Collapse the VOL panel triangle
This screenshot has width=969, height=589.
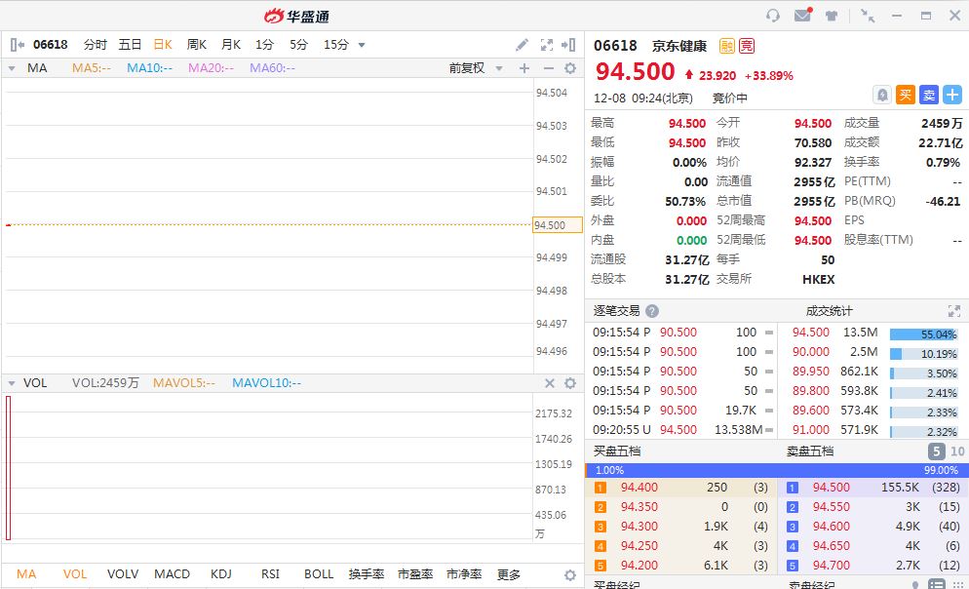[11, 383]
